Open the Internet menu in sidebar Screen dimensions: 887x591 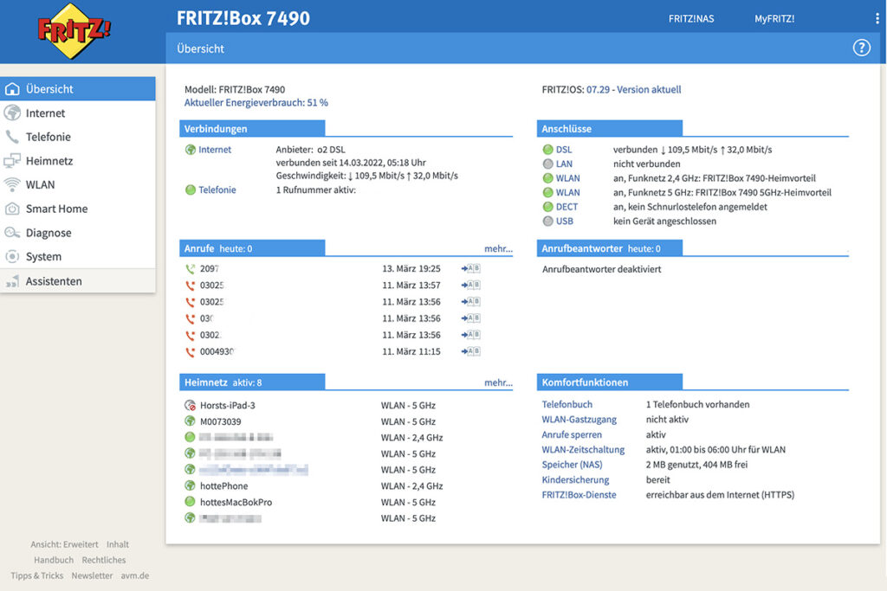coord(78,113)
